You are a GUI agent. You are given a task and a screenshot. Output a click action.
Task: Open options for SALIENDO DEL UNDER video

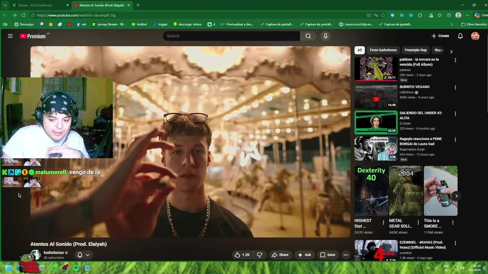point(455,113)
